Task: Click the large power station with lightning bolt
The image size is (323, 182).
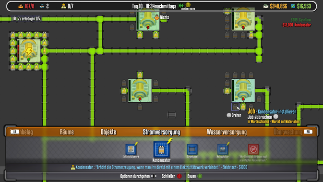Action: click(x=29, y=51)
